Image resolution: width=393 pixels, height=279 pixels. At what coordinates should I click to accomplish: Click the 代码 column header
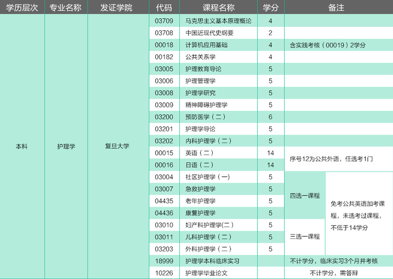click(x=164, y=7)
